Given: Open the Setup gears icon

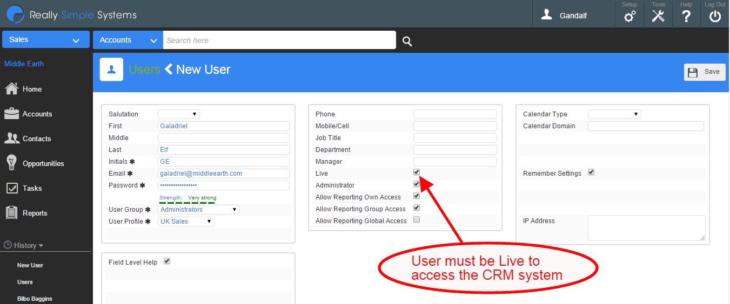Looking at the screenshot, I should click(629, 16).
